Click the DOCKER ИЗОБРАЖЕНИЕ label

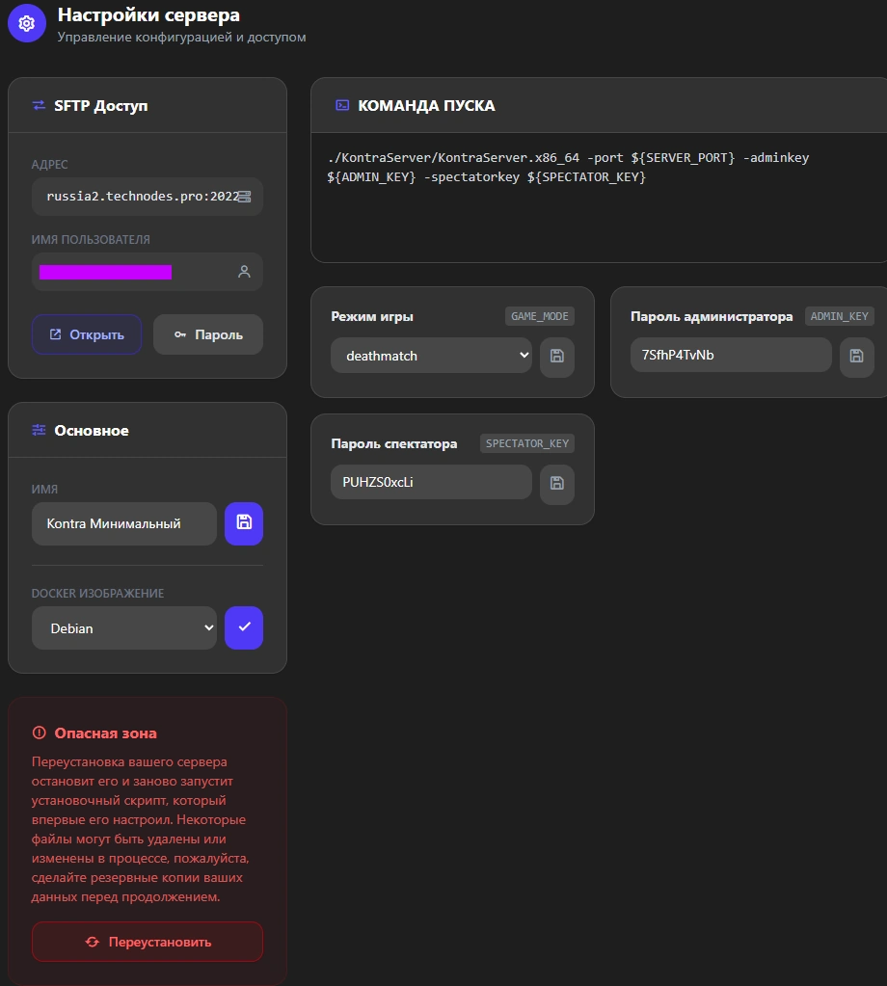97,593
